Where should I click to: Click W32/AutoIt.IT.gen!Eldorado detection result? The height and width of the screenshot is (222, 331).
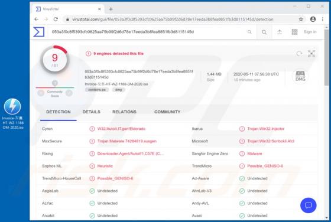pyautogui.click(x=121, y=129)
